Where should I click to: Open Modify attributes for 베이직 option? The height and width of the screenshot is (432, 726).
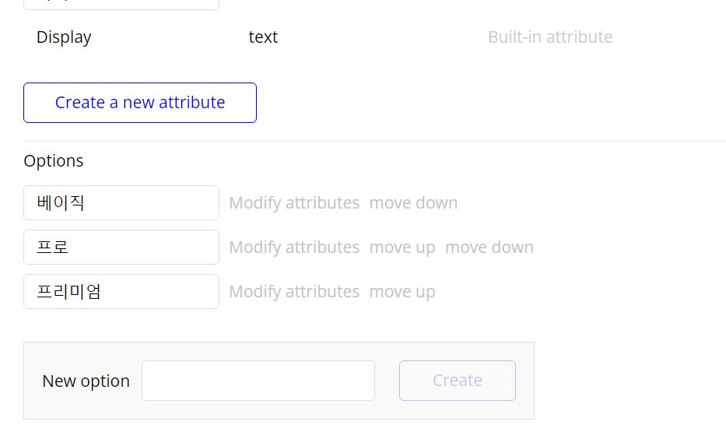[294, 203]
